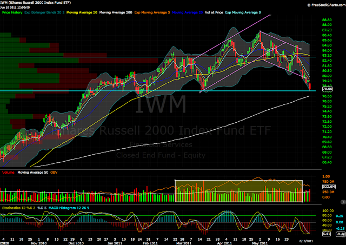Click the current price box 78.00
This screenshot has width=346, height=245.
(328, 89)
